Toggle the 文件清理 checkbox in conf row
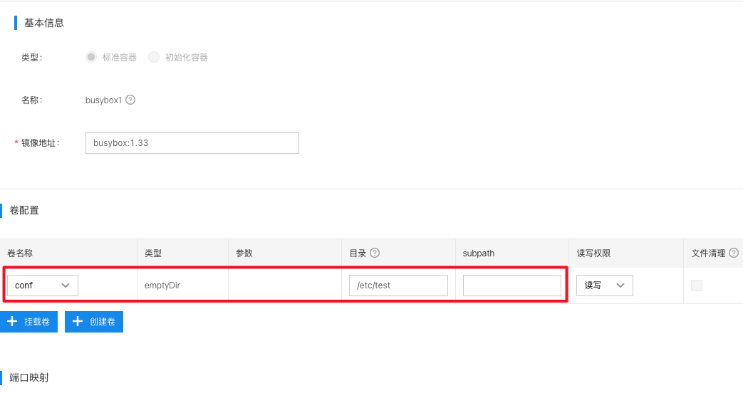Image resolution: width=743 pixels, height=403 pixels. pos(697,285)
